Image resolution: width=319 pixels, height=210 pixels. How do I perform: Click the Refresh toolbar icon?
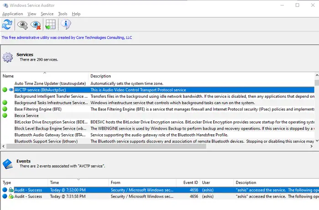click(7, 25)
